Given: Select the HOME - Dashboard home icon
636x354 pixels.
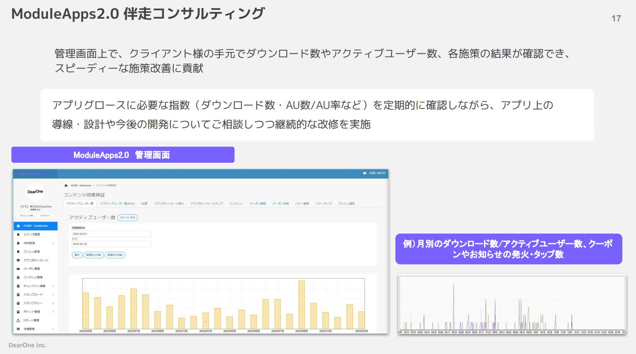Looking at the screenshot, I should (x=18, y=226).
